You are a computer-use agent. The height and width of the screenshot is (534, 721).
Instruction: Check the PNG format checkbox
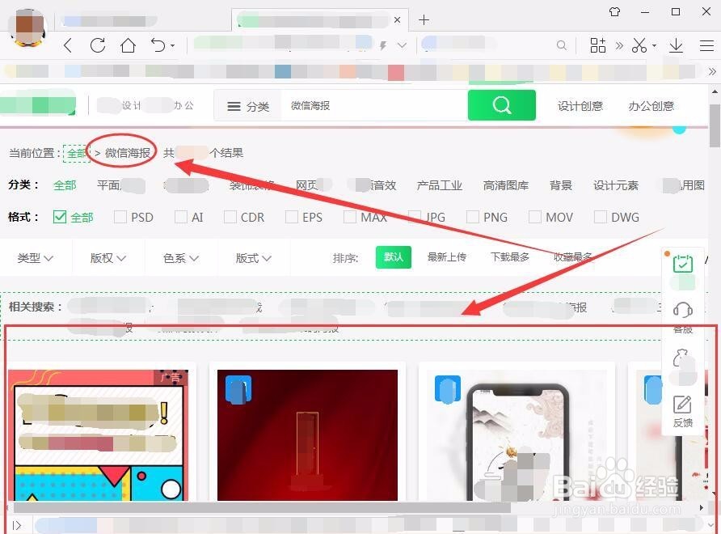click(473, 217)
